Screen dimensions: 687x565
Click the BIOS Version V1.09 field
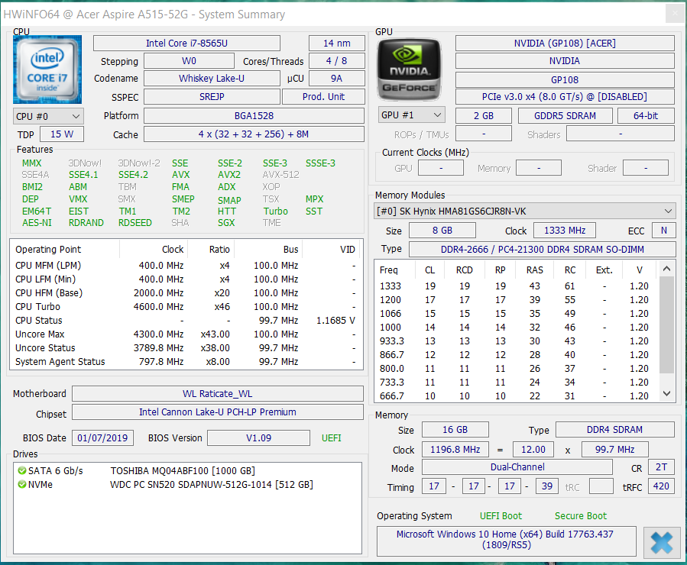(258, 438)
